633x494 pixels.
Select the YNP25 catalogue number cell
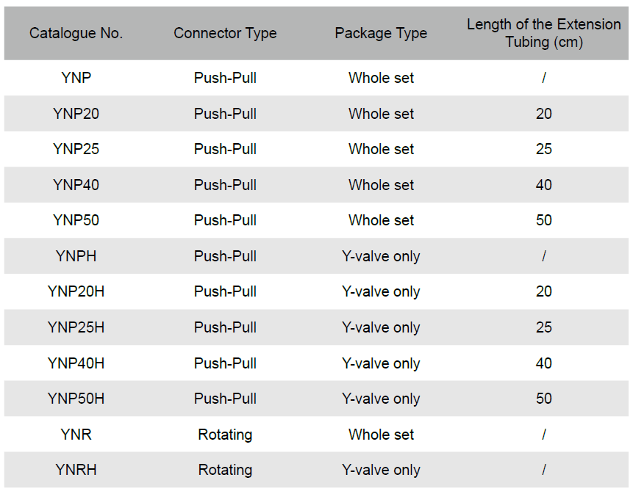[76, 149]
